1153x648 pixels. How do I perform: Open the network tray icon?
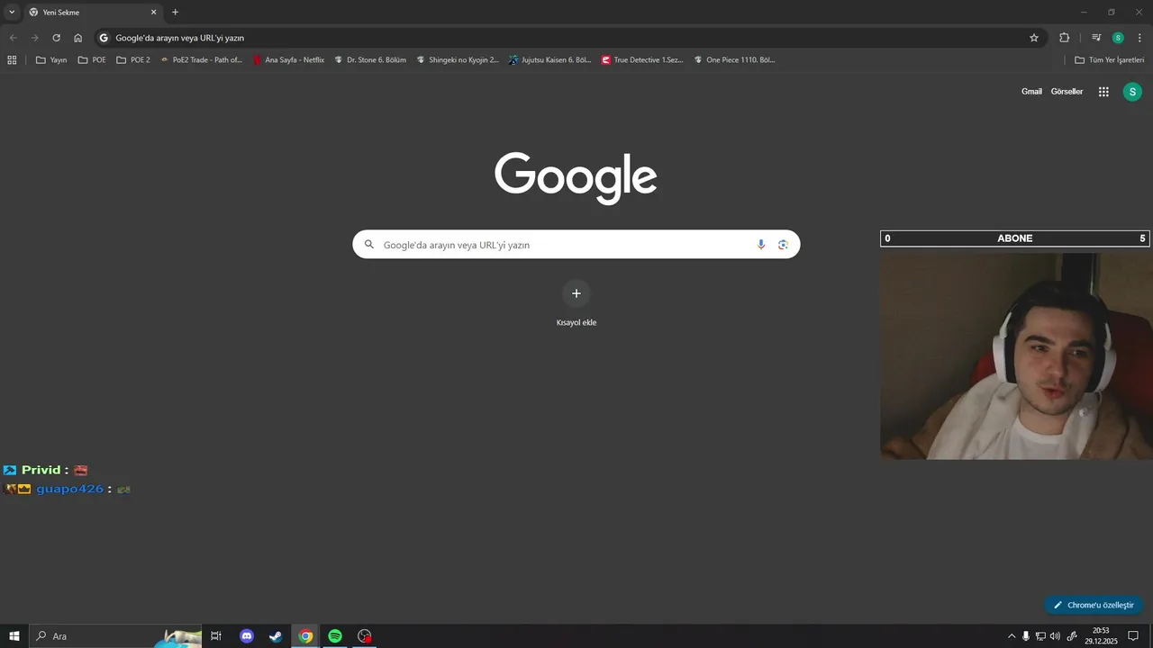coord(1040,636)
